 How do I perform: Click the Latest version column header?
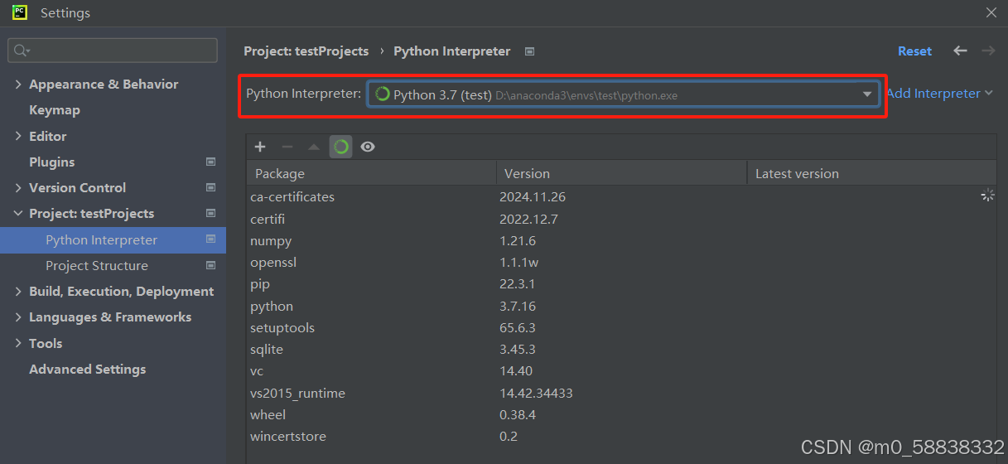coord(872,173)
